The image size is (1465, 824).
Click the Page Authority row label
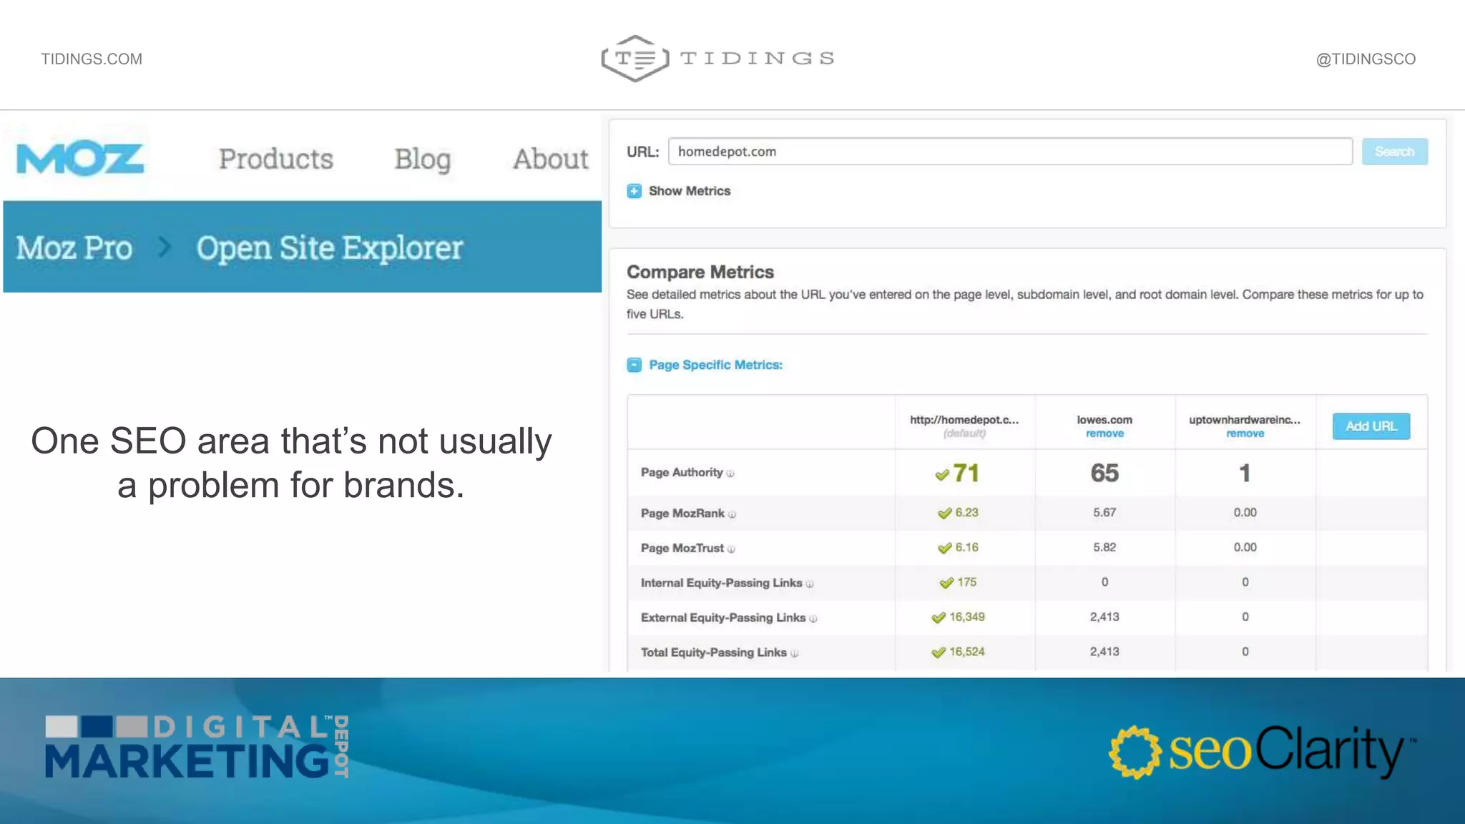682,473
